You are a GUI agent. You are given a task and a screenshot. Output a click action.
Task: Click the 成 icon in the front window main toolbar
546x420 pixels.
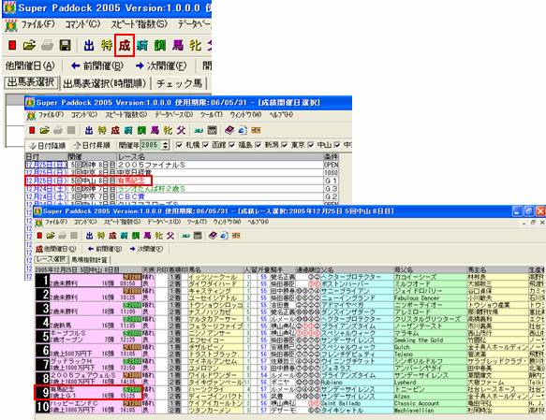tap(112, 236)
